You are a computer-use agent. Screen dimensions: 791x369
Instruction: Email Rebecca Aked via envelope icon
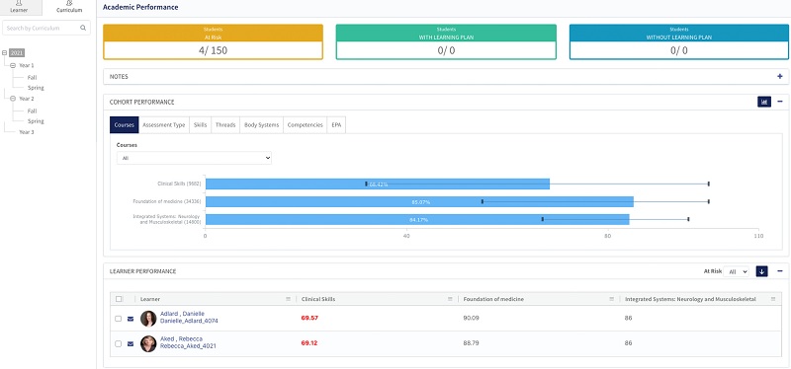point(131,343)
